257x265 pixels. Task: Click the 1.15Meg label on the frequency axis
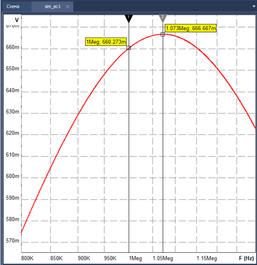[207, 258]
